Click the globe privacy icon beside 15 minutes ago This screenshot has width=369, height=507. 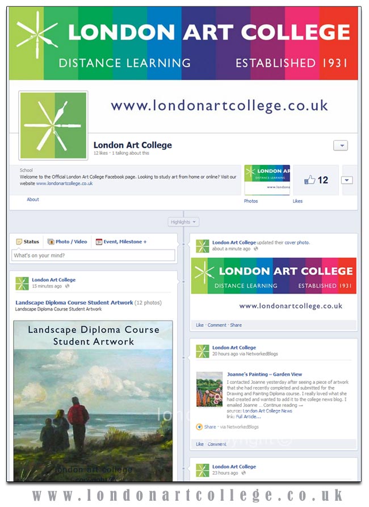(67, 286)
